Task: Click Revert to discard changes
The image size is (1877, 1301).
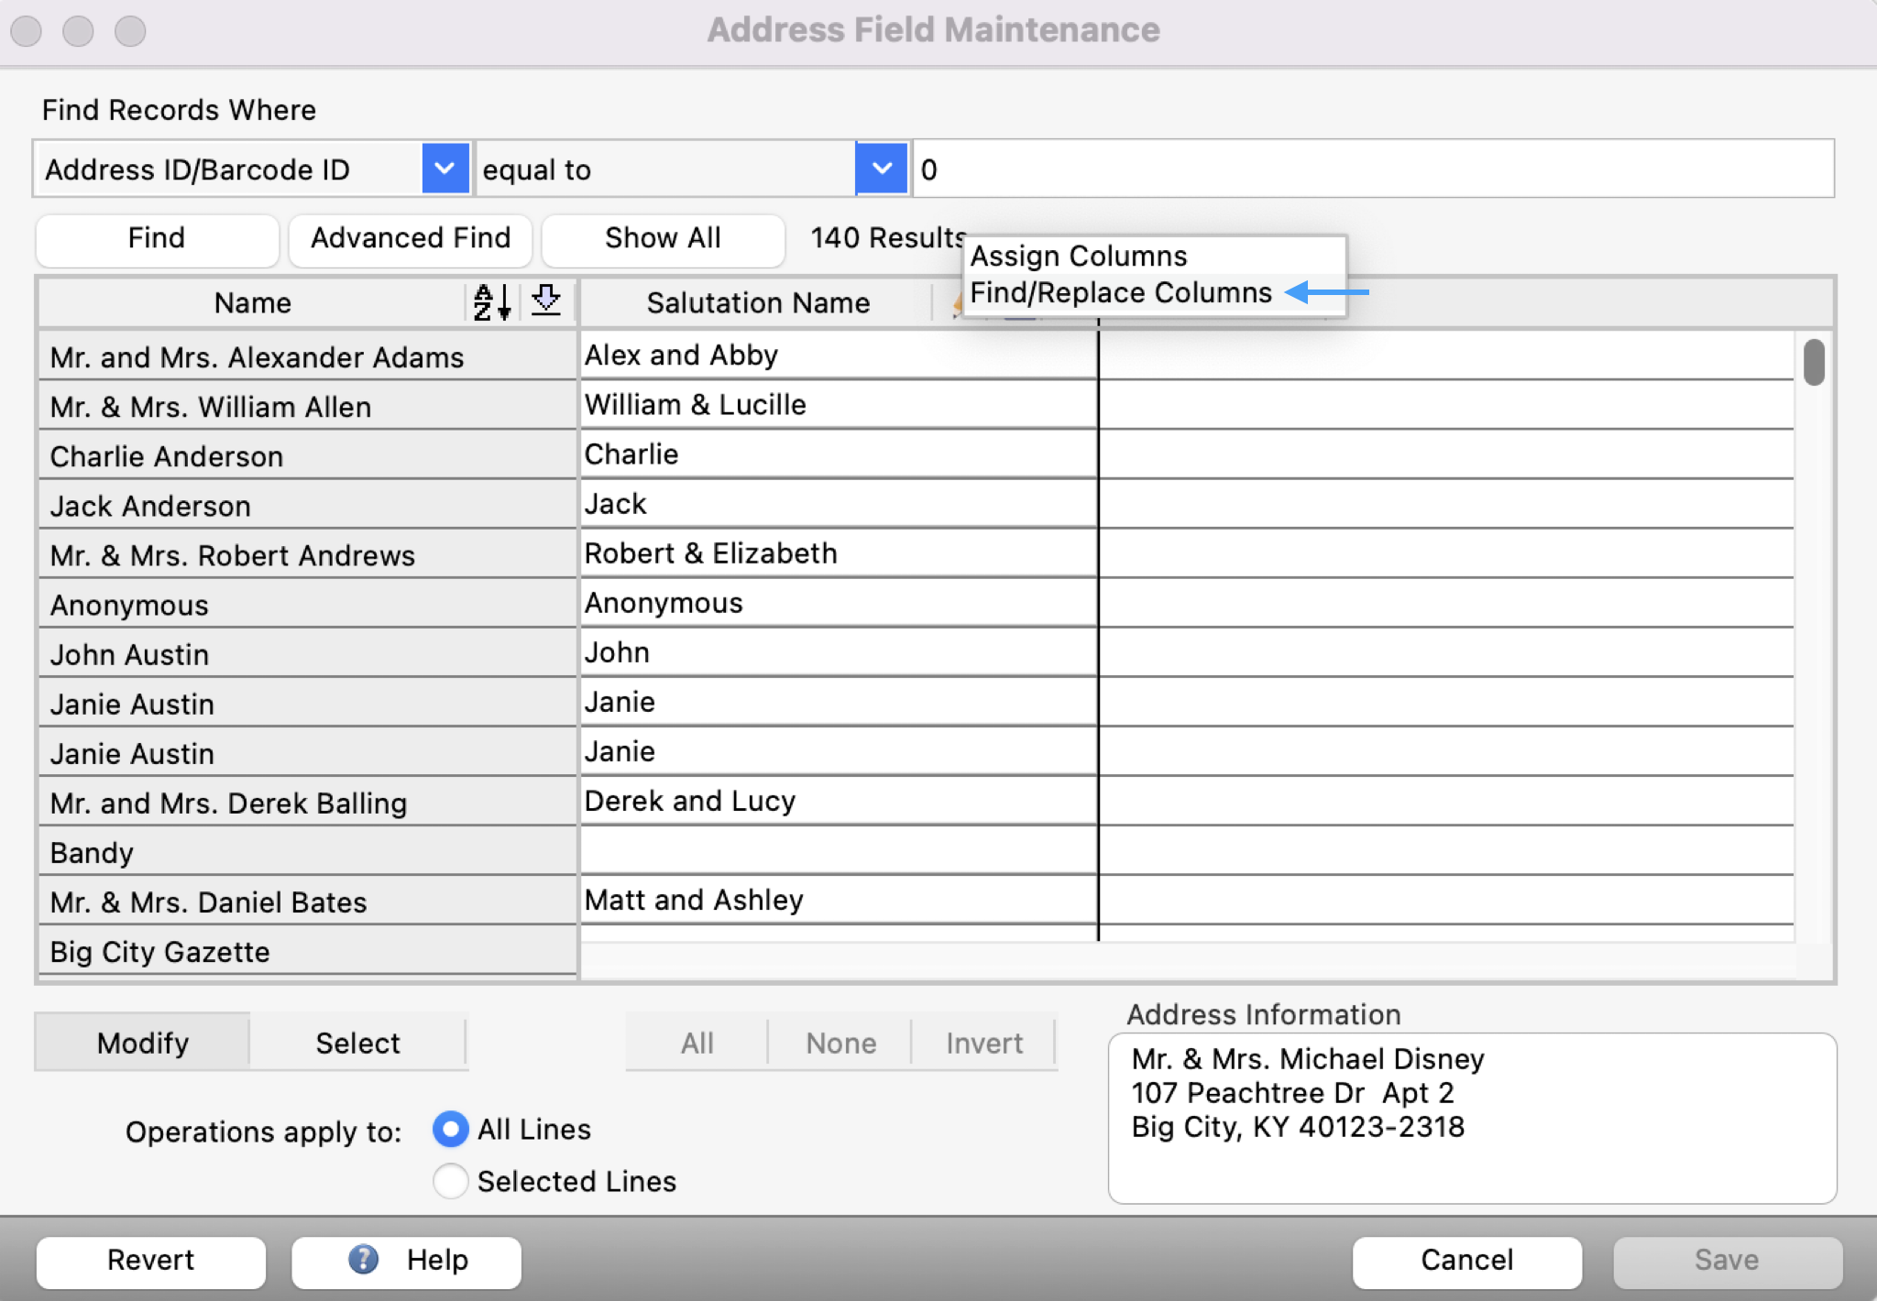Action: pyautogui.click(x=149, y=1260)
